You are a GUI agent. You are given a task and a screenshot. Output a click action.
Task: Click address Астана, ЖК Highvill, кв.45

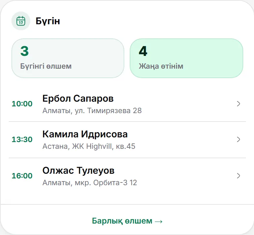[89, 146]
